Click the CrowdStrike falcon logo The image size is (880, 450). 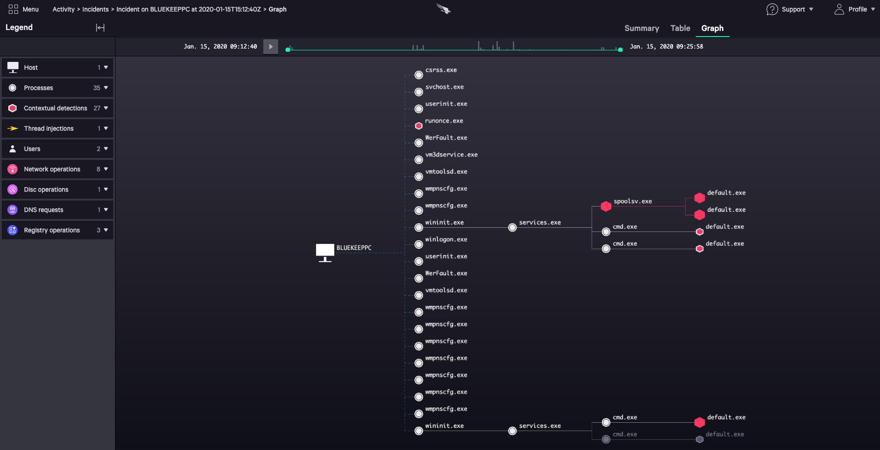(x=443, y=9)
